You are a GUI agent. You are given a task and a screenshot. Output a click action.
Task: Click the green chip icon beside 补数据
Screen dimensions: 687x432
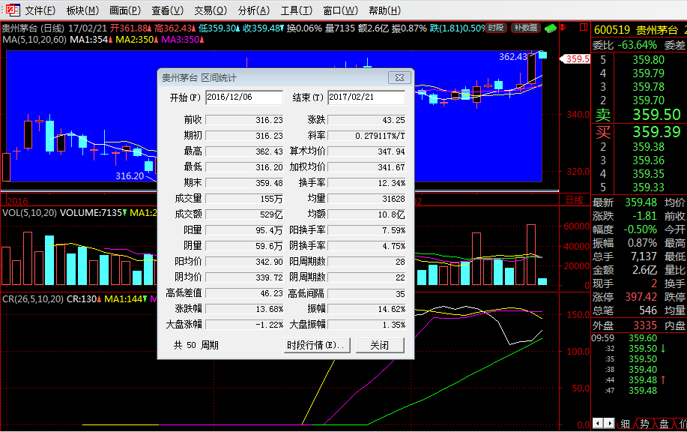pyautogui.click(x=551, y=28)
